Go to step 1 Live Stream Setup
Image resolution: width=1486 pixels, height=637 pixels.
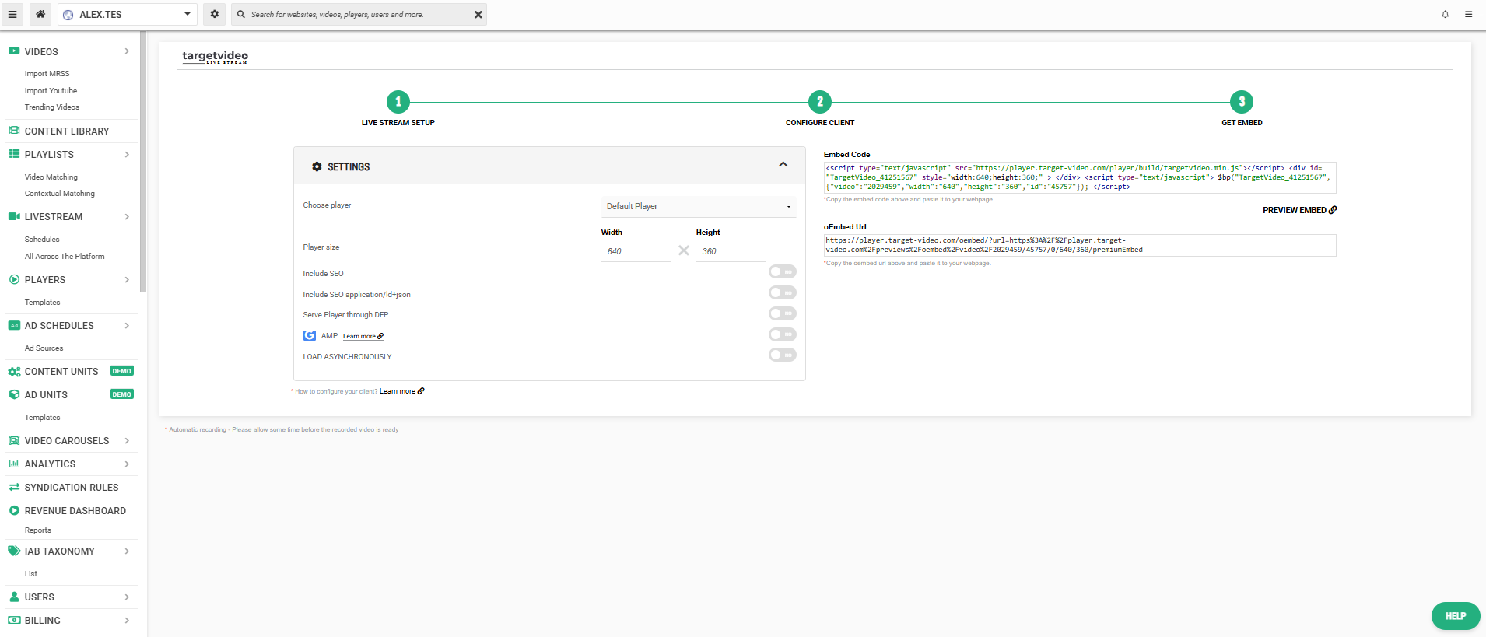click(x=398, y=102)
